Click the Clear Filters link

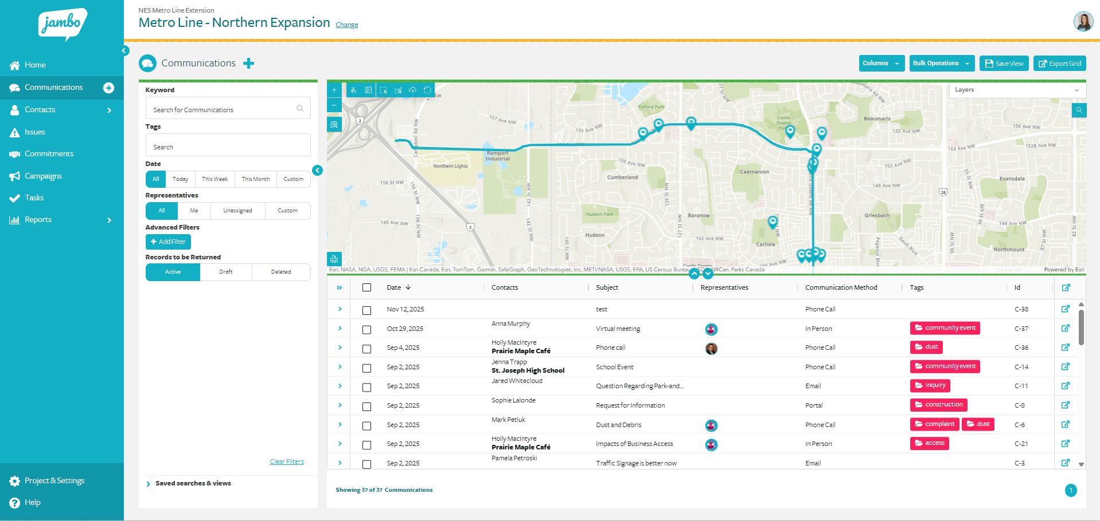(x=287, y=461)
